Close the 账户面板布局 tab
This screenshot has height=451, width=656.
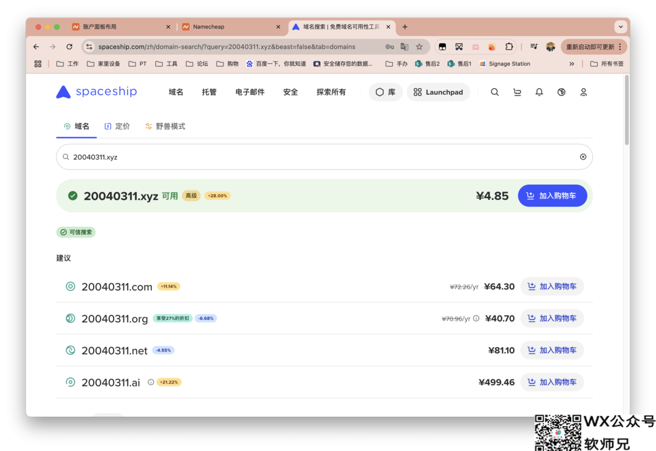(x=168, y=27)
